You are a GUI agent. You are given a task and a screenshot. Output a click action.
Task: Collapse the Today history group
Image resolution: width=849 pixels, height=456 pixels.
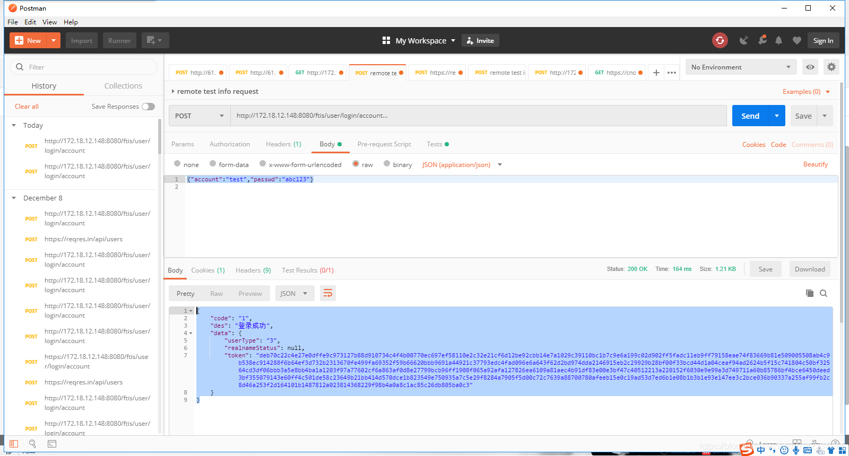(14, 126)
